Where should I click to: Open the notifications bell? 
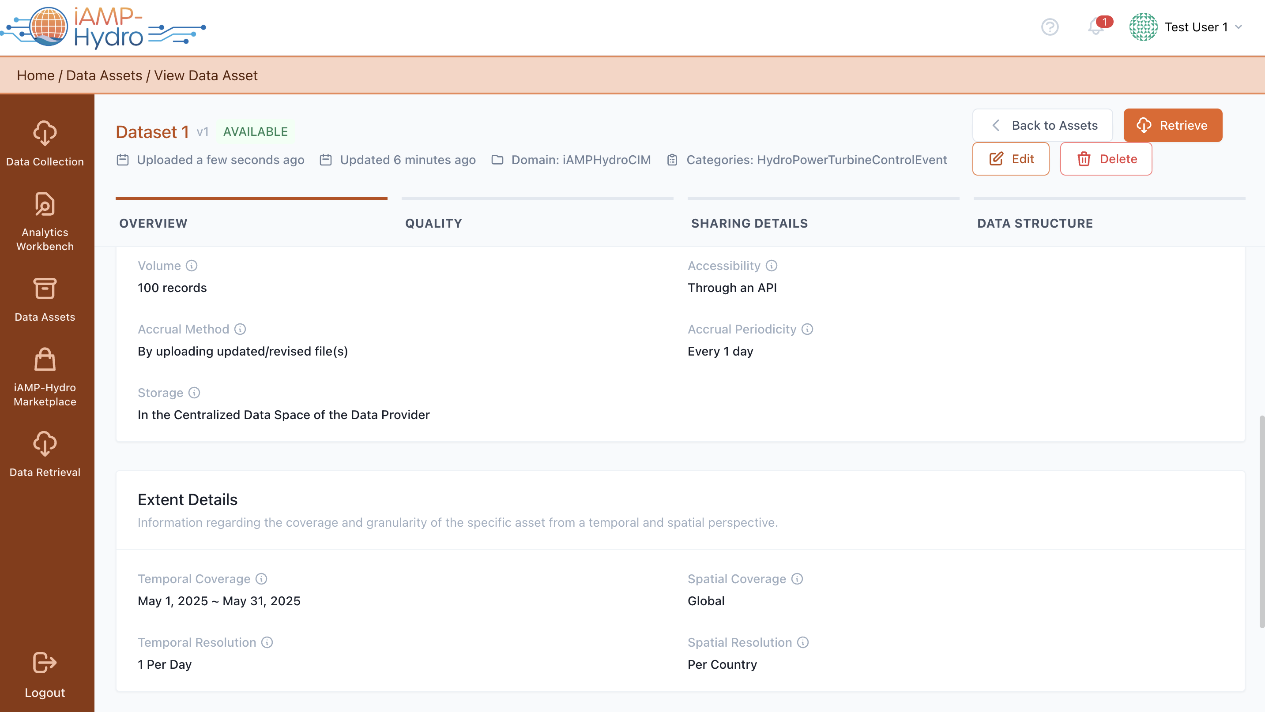1096,26
